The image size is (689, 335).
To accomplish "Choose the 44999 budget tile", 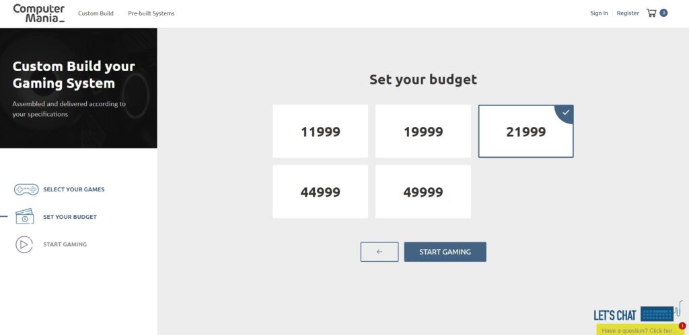I will [320, 192].
